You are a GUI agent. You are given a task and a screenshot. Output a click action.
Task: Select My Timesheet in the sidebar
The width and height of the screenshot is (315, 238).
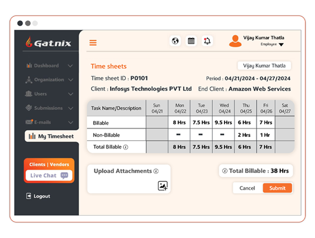point(52,136)
